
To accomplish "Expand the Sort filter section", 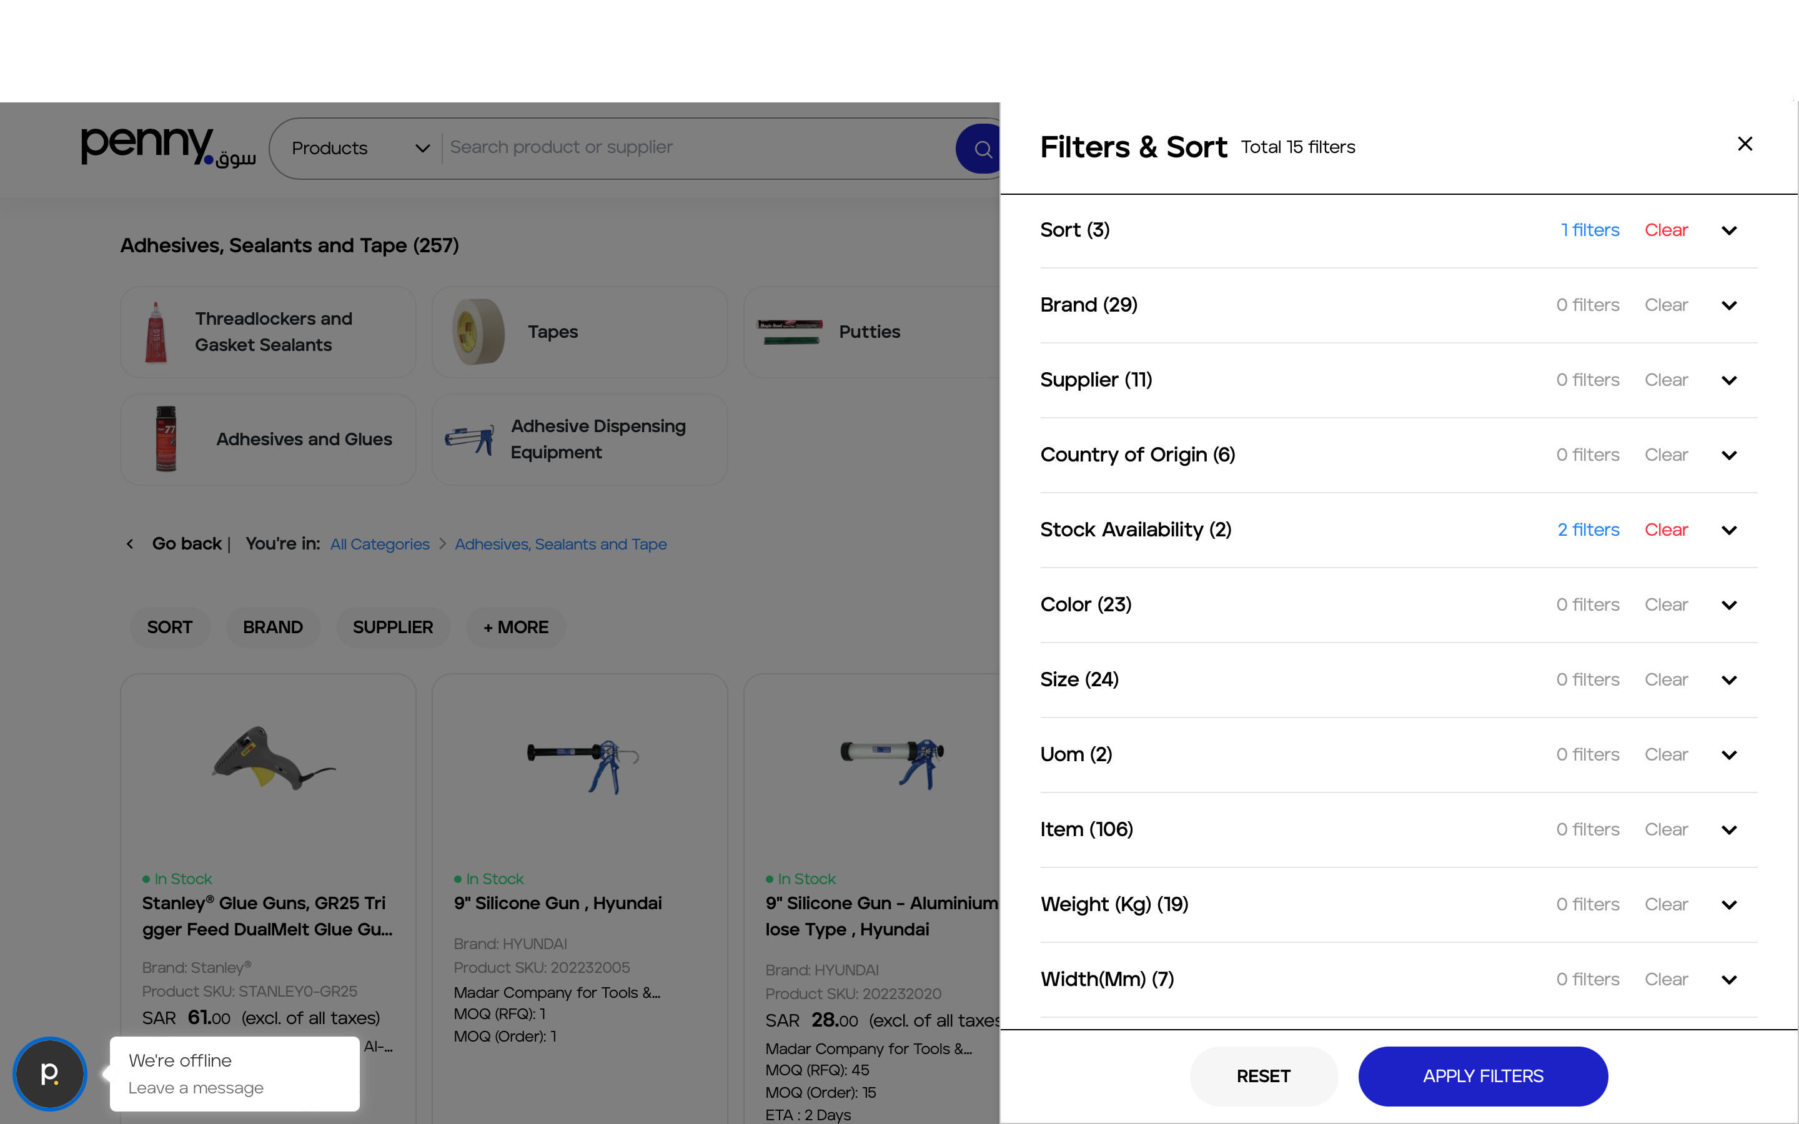I will coord(1729,230).
